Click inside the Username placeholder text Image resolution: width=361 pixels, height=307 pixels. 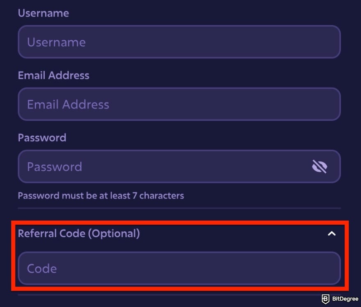(56, 42)
